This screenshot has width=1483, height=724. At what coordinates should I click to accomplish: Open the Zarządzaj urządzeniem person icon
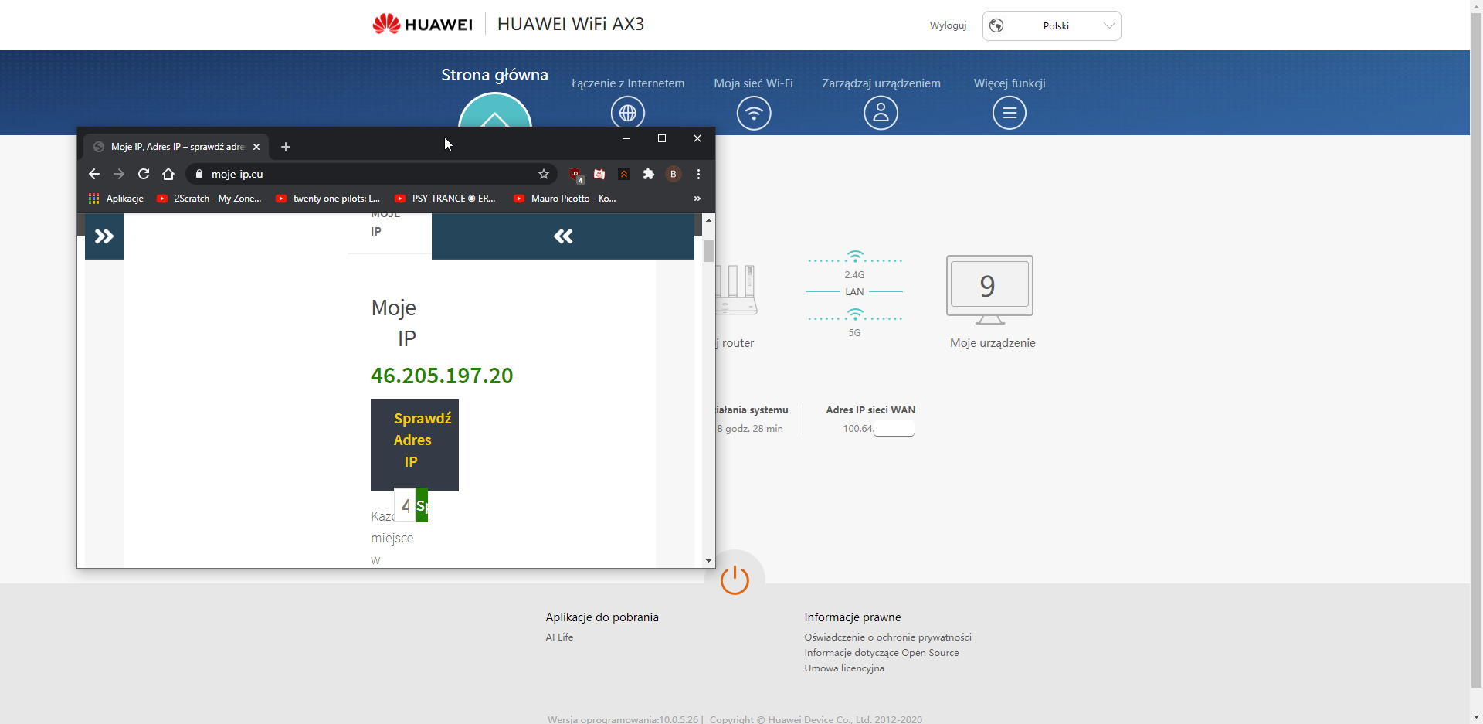[881, 113]
